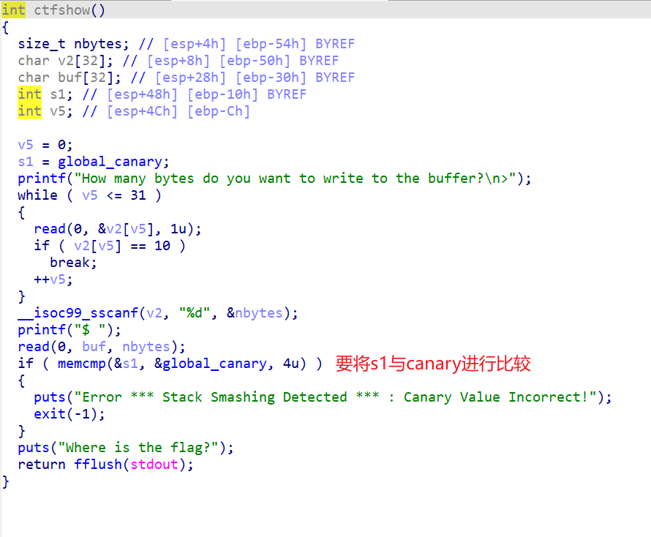This screenshot has height=537, width=651.
Task: Click the while loop keyword
Action: pyautogui.click(x=37, y=195)
